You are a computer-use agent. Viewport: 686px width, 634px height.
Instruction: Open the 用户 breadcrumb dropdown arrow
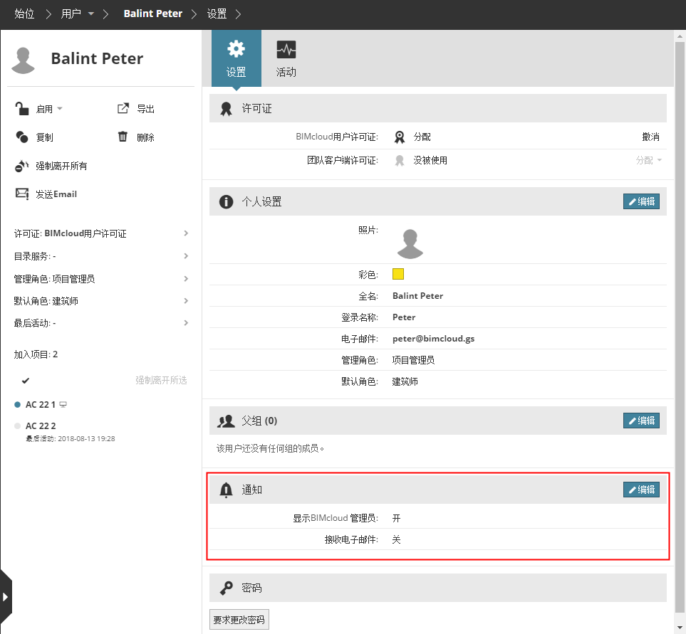[91, 14]
